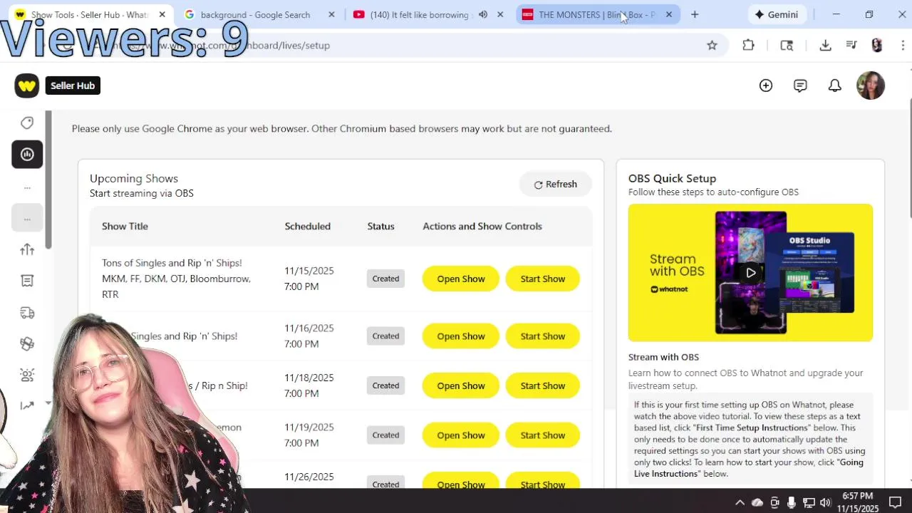Open Gemini button in title bar
This screenshot has width=912, height=513.
pyautogui.click(x=777, y=14)
